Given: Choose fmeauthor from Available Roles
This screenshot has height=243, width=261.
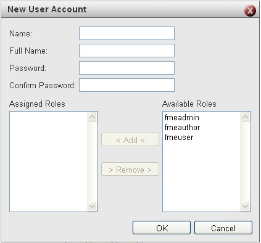Looking at the screenshot, I should (x=182, y=128).
